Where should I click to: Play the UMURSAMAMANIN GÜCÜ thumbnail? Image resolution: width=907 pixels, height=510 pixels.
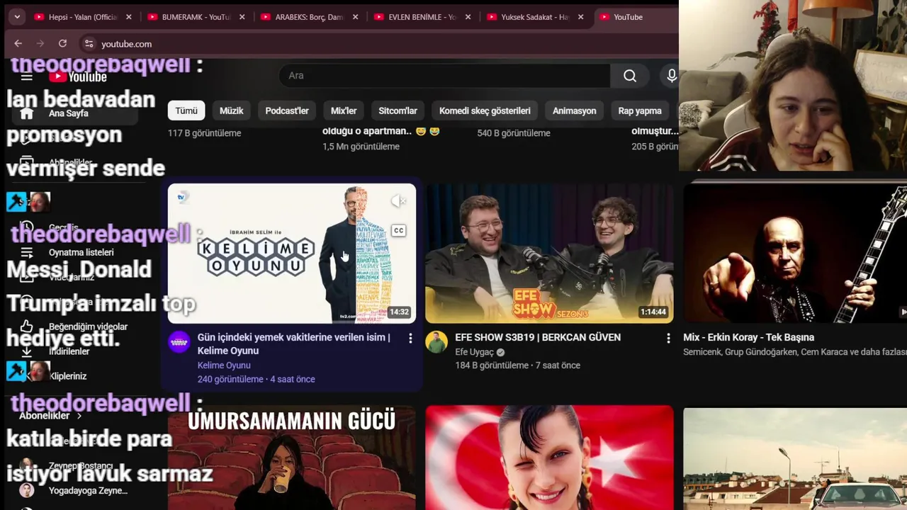click(x=292, y=458)
